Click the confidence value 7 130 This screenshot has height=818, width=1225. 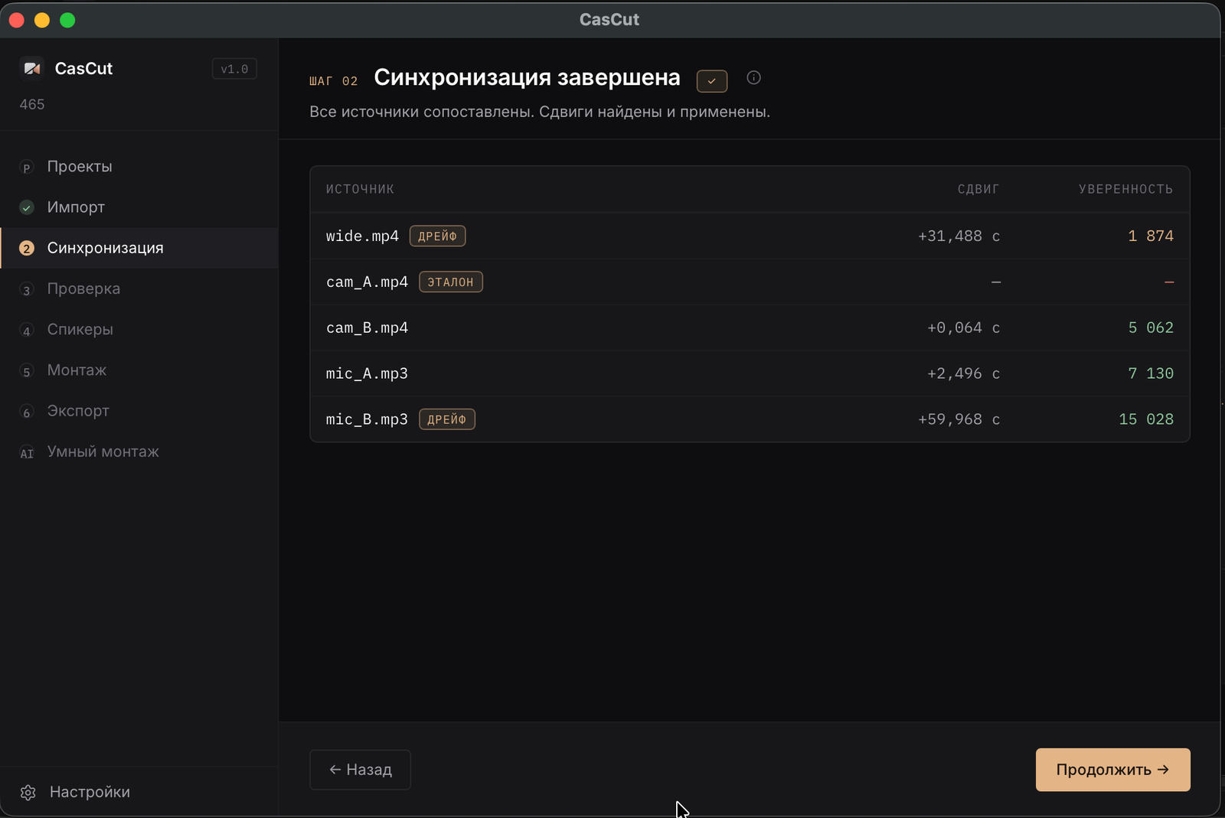(1151, 373)
